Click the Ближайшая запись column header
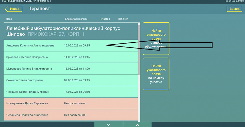The image size is (245, 127). coord(76,19)
